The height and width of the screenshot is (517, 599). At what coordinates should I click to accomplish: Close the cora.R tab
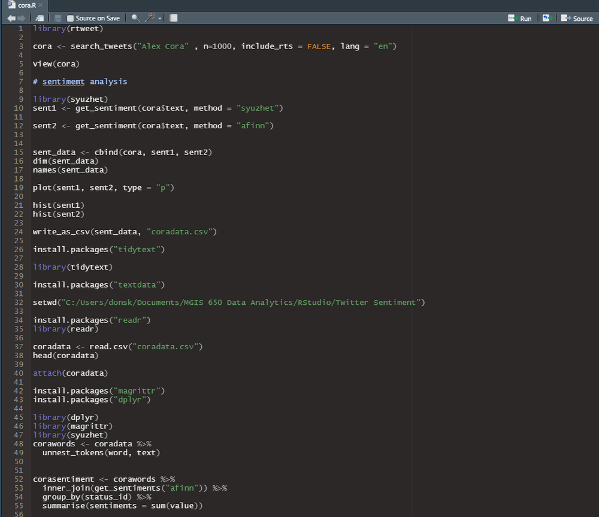click(x=41, y=5)
